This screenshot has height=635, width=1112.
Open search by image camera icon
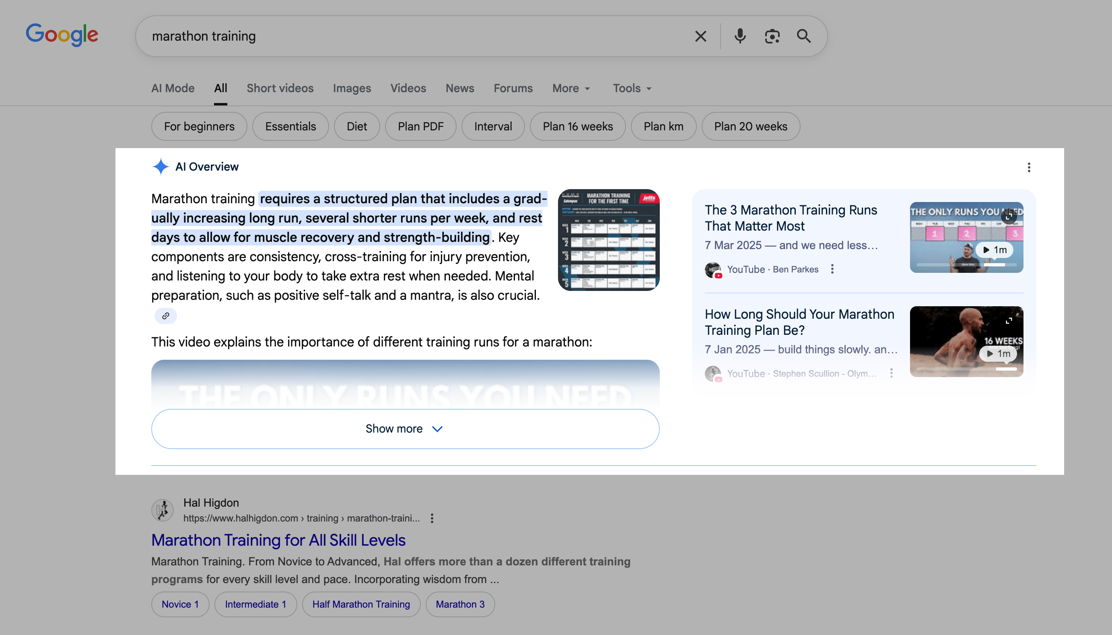tap(772, 36)
